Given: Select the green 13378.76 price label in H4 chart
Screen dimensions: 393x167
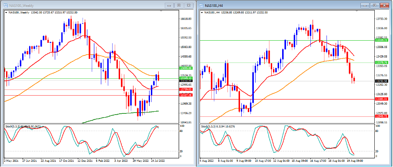Looking at the screenshot, I should (382, 62).
